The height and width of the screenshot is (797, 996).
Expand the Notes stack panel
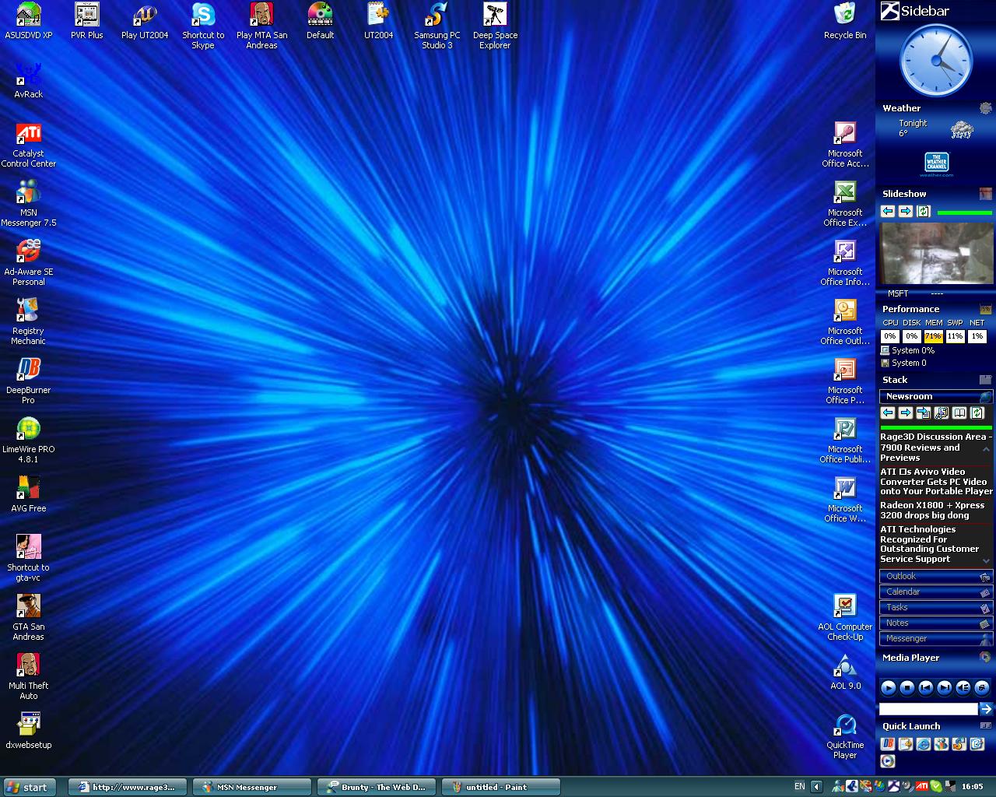[936, 623]
